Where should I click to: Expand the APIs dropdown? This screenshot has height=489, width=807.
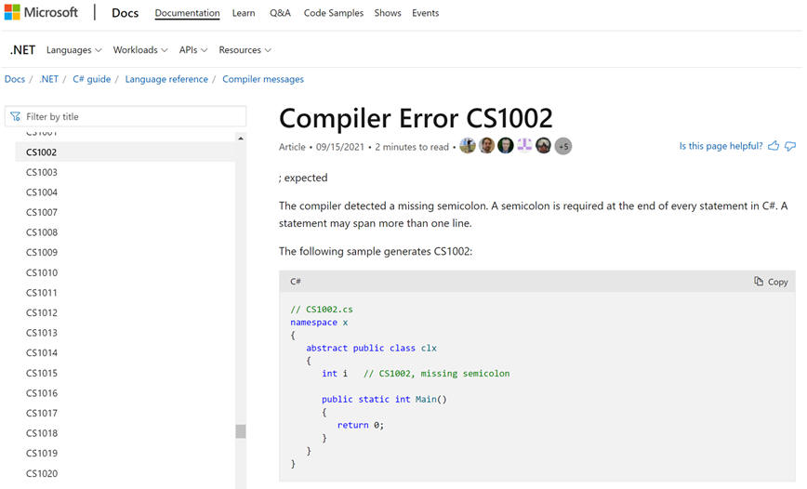pos(193,50)
